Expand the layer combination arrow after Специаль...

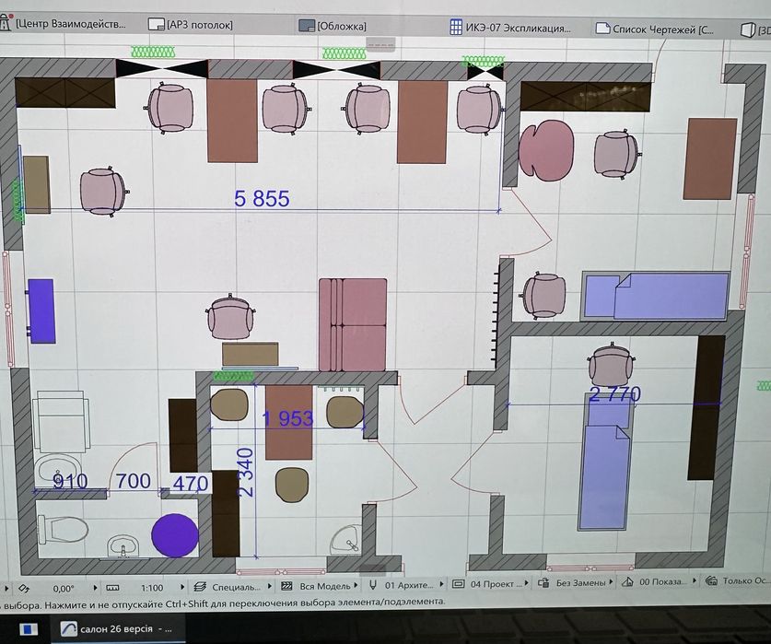[x=270, y=587]
